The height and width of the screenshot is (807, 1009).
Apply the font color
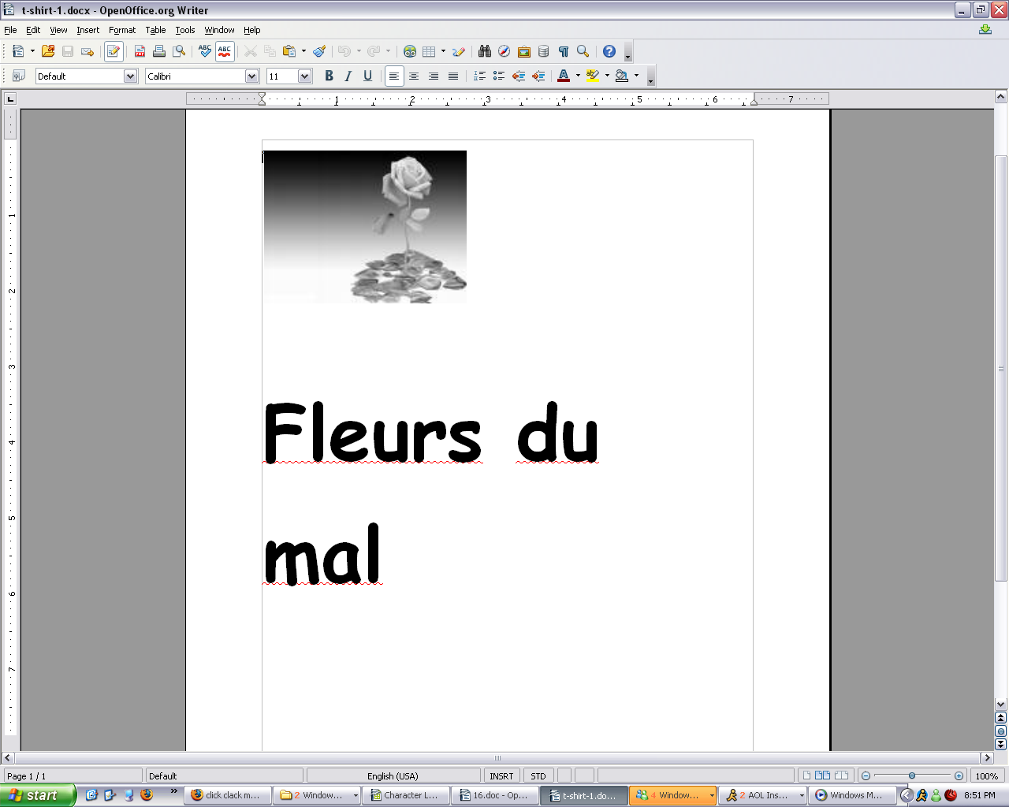click(564, 76)
